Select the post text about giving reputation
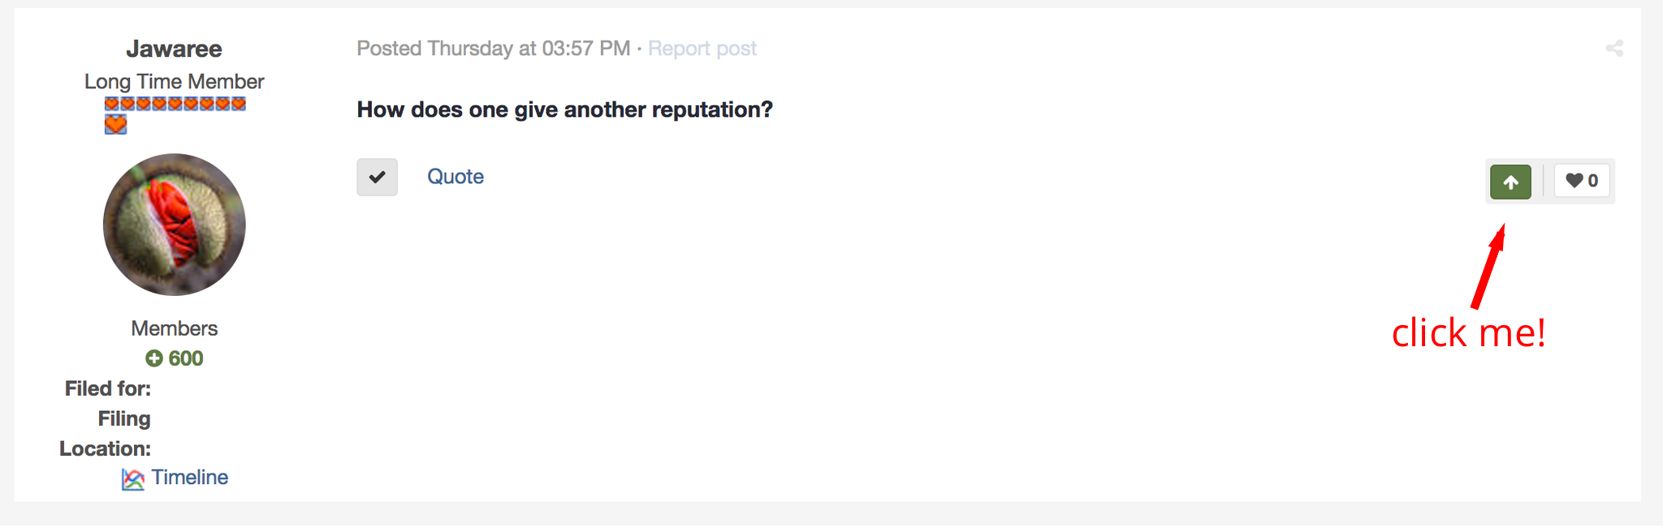This screenshot has height=527, width=1663. (x=565, y=109)
